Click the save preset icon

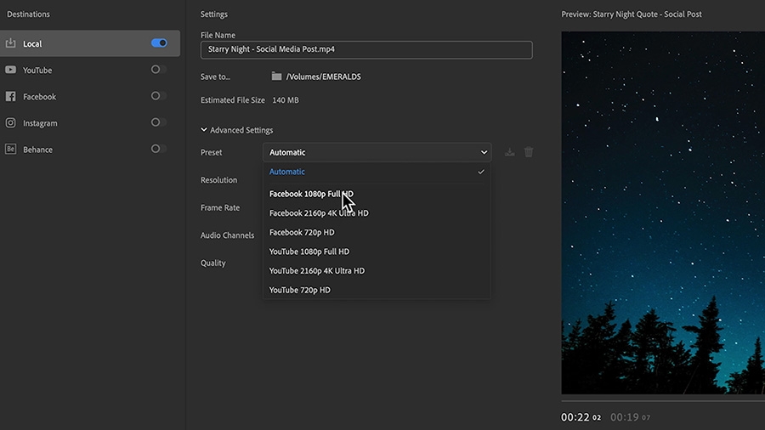tap(509, 152)
